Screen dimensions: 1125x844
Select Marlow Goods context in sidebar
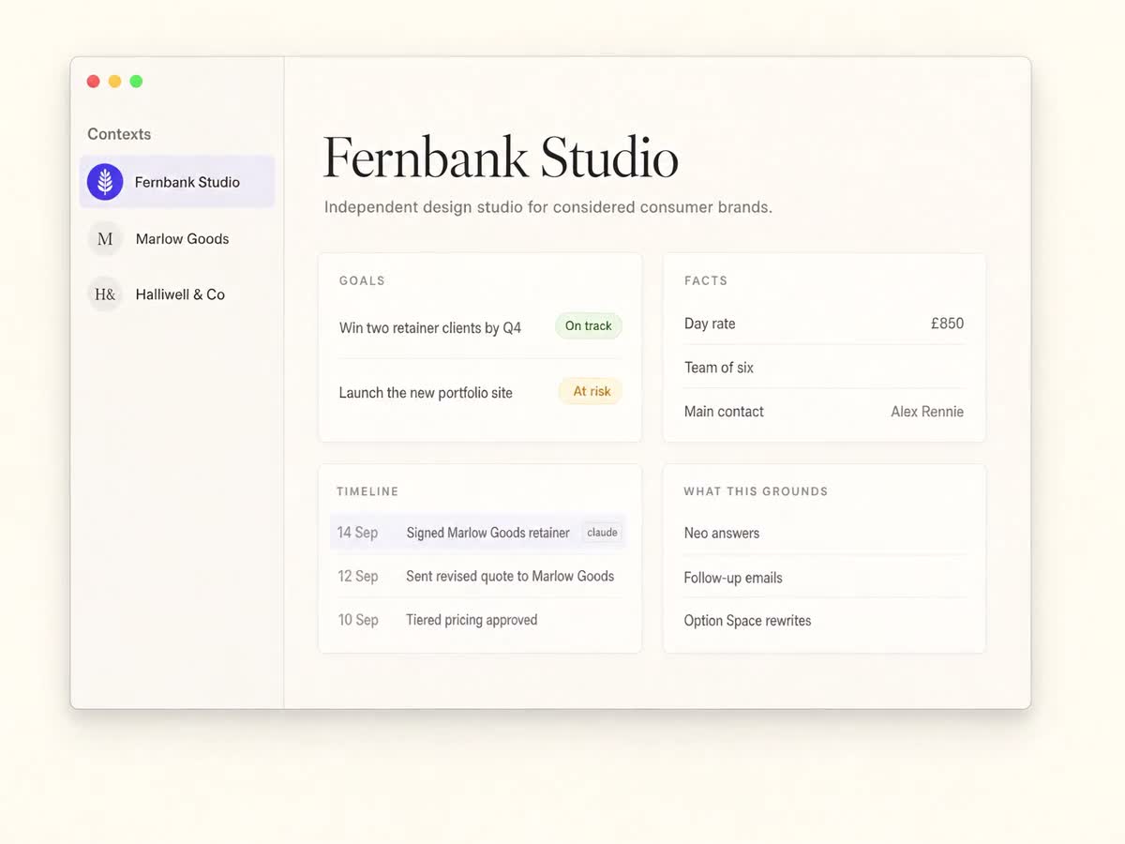tap(177, 238)
